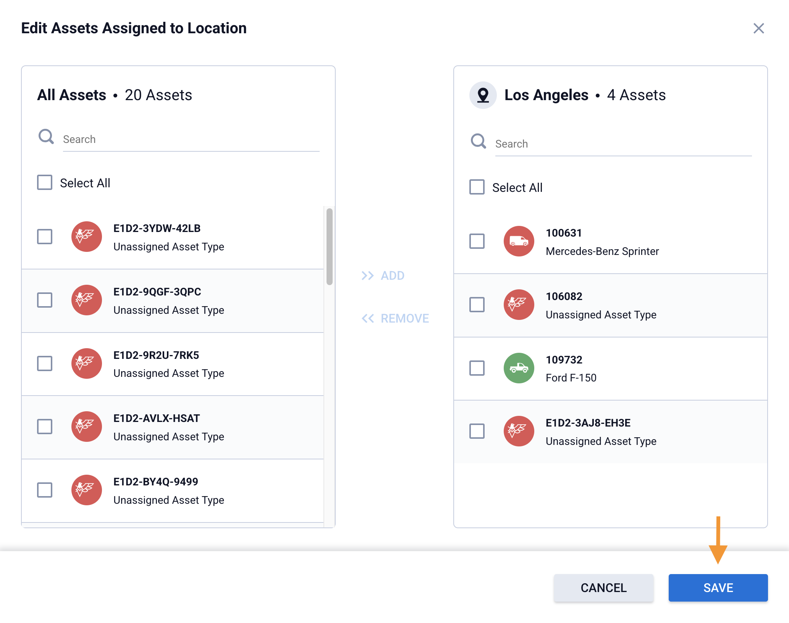Tick the checkbox for E1D2-9QGF-3QPC
Viewport: 789px width, 623px height.
pyautogui.click(x=45, y=300)
